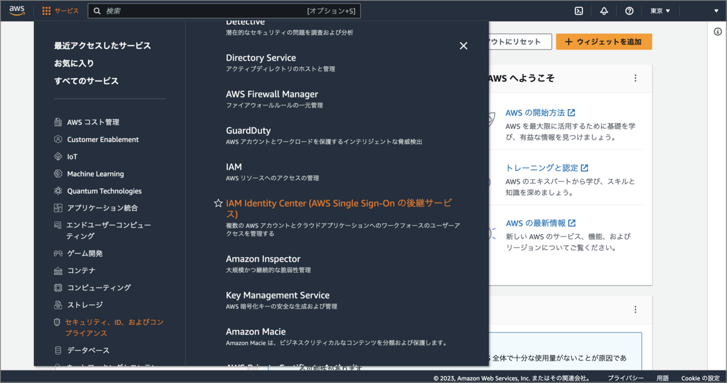Open the サービス grid menu
The height and width of the screenshot is (383, 727).
tap(61, 11)
